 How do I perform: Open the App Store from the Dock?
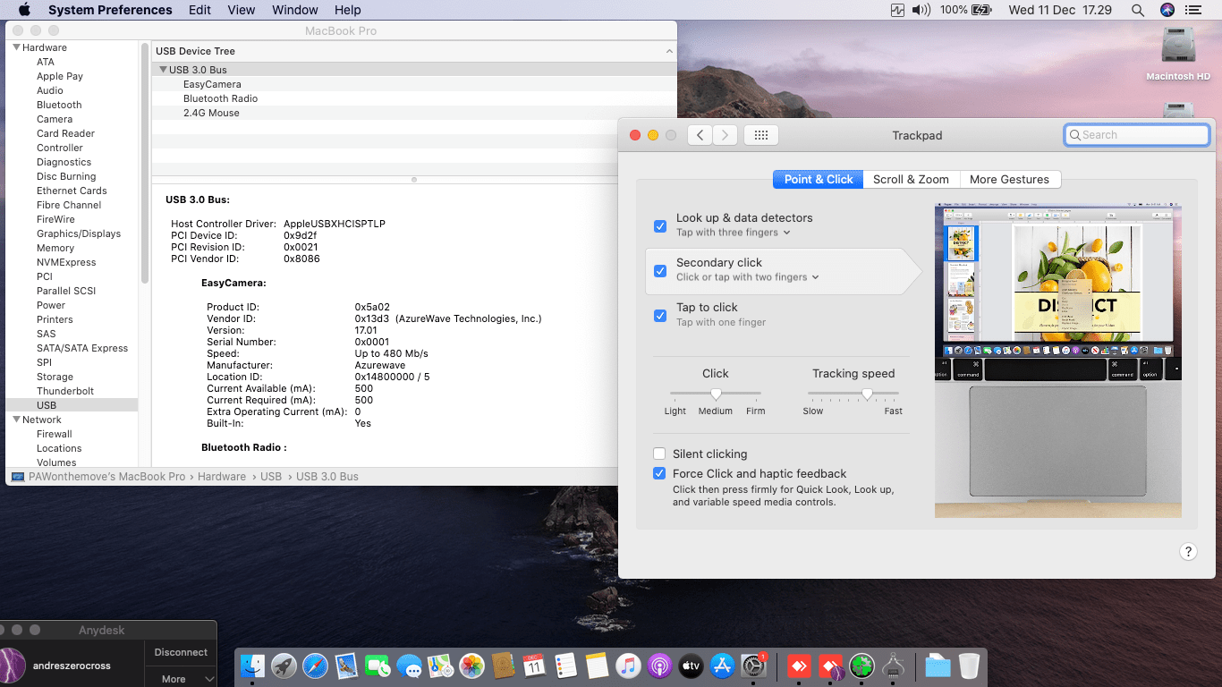click(722, 666)
